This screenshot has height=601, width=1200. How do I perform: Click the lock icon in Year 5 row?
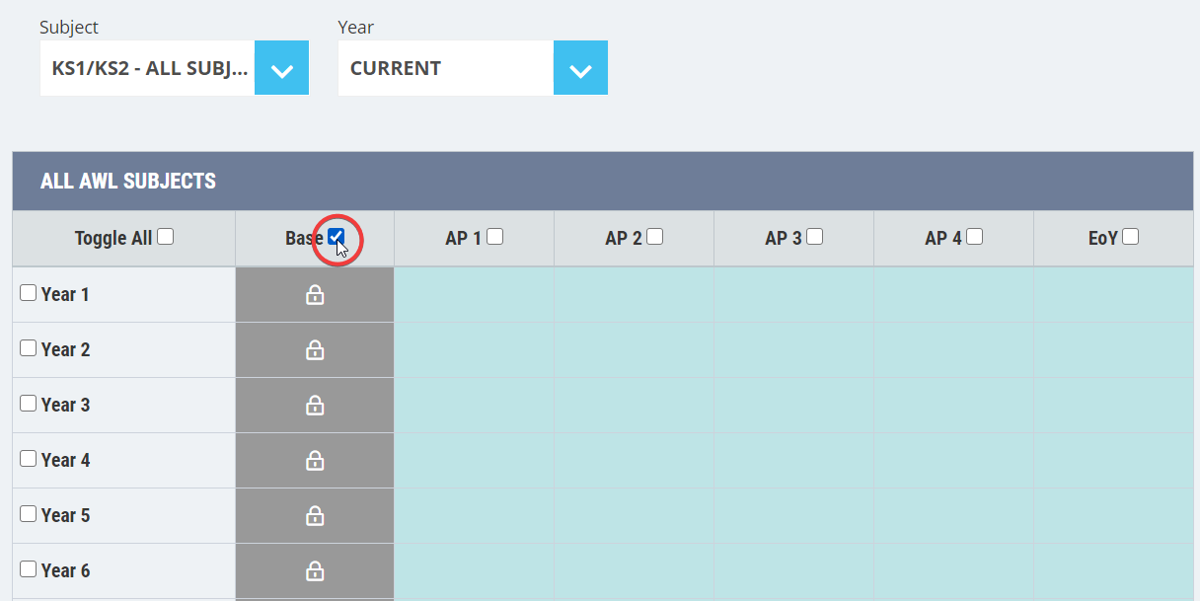(x=315, y=516)
